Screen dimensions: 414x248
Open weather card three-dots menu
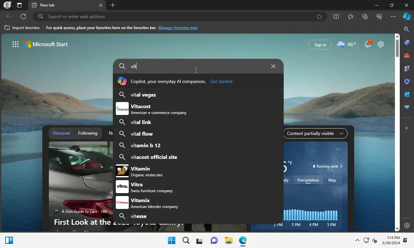pos(338,149)
